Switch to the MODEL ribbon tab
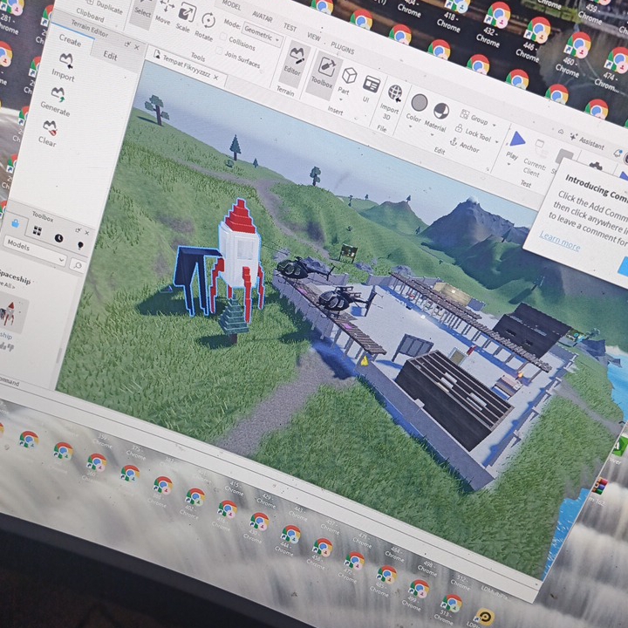628x628 pixels. (x=230, y=5)
